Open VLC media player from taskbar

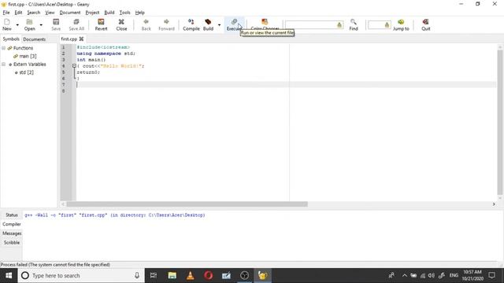point(191,275)
